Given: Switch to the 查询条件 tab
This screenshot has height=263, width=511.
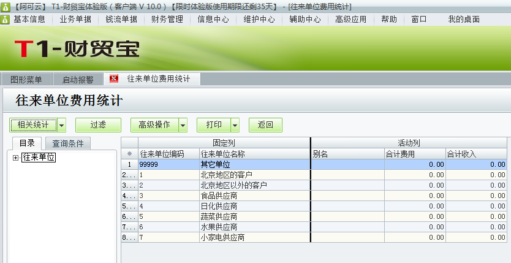Looking at the screenshot, I should [x=68, y=143].
